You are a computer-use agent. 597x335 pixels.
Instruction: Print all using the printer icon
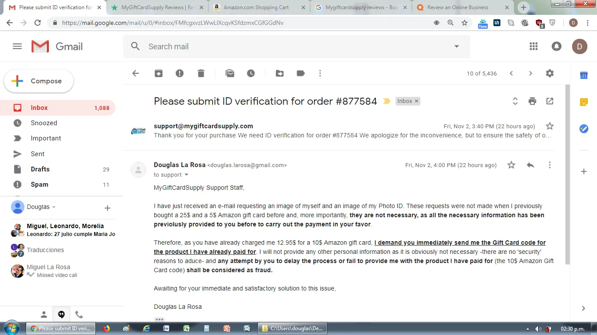[x=532, y=101]
